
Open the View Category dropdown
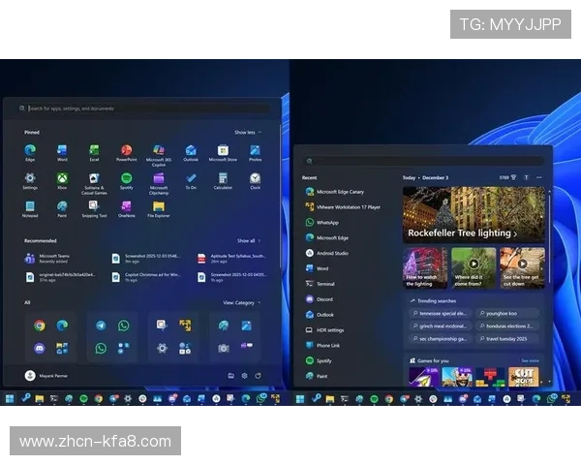(x=240, y=302)
